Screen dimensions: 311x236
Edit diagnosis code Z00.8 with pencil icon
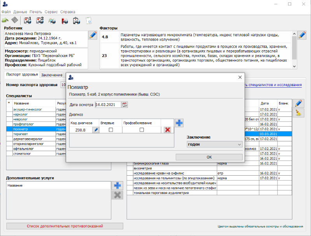click(x=95, y=130)
